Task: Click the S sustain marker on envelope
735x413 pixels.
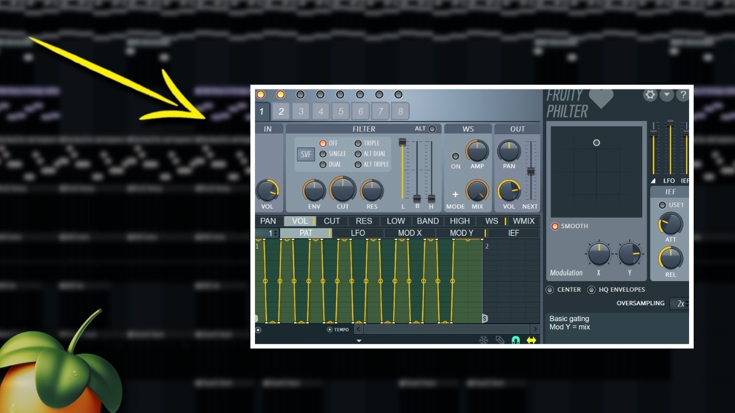Action: coord(485,318)
